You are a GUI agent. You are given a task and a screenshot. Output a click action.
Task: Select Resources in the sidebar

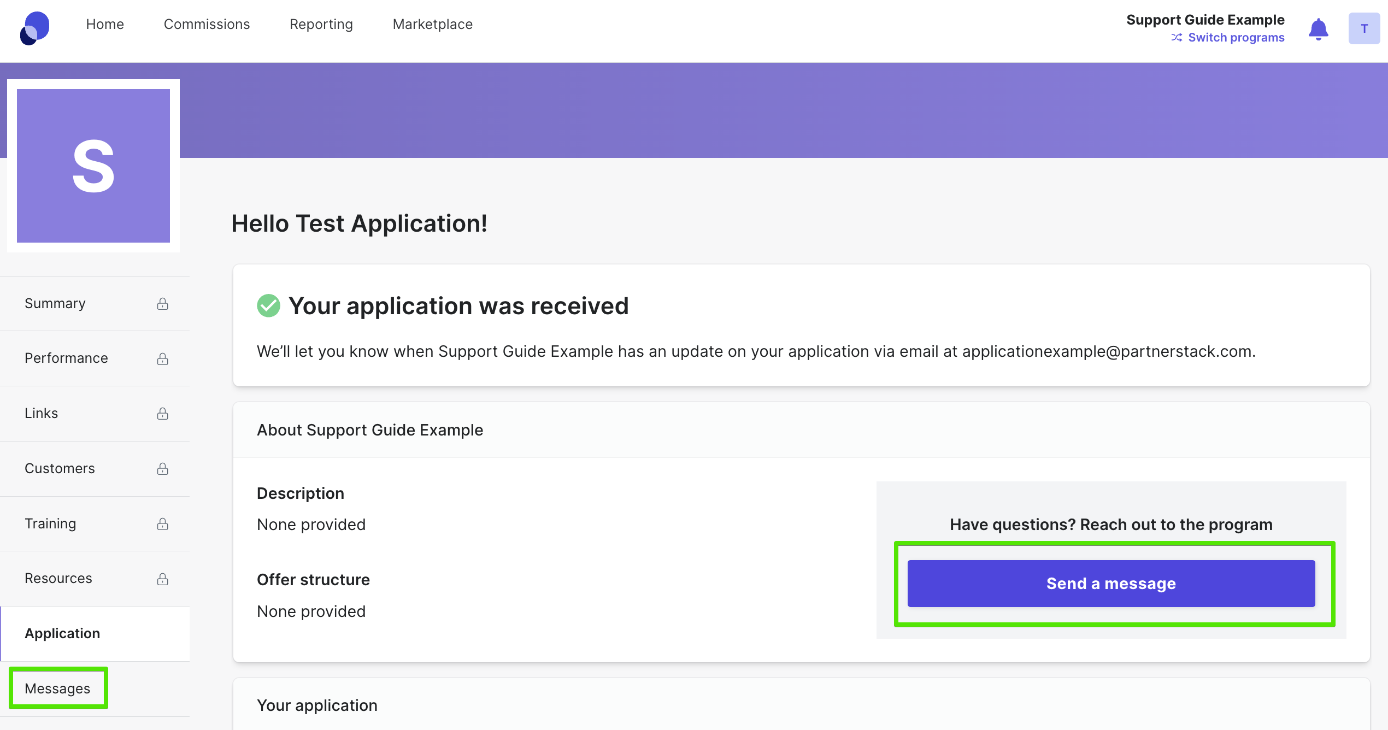coord(95,578)
